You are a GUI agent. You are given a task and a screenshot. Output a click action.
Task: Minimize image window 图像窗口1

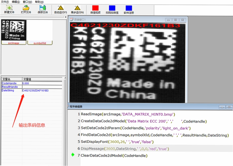[168, 20]
